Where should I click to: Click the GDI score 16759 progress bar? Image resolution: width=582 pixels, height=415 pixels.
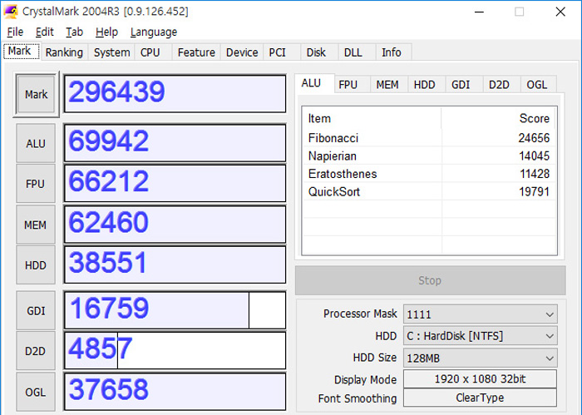175,310
